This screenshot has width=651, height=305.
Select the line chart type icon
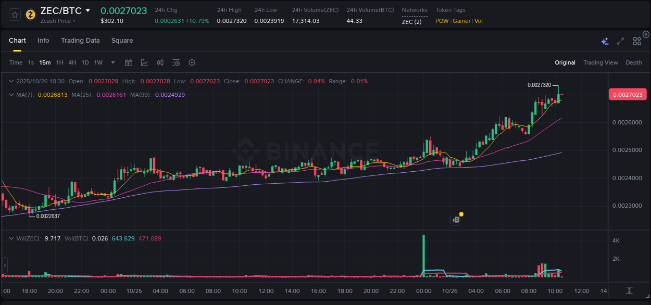[x=144, y=62]
